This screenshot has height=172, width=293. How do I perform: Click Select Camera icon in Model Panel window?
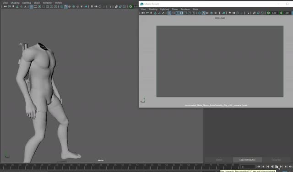click(143, 13)
